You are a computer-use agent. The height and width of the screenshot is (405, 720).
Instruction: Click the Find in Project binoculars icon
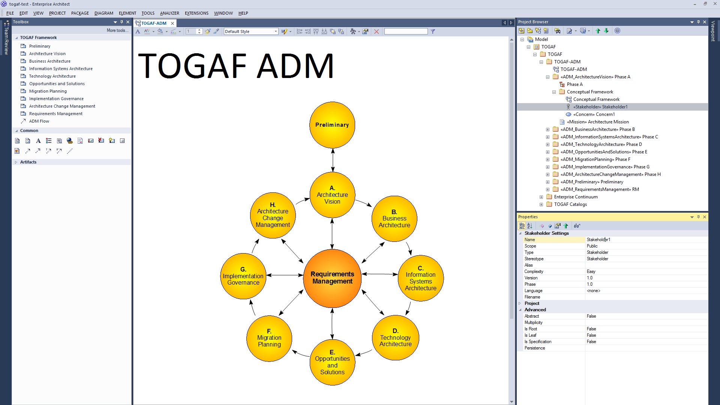pyautogui.click(x=558, y=31)
